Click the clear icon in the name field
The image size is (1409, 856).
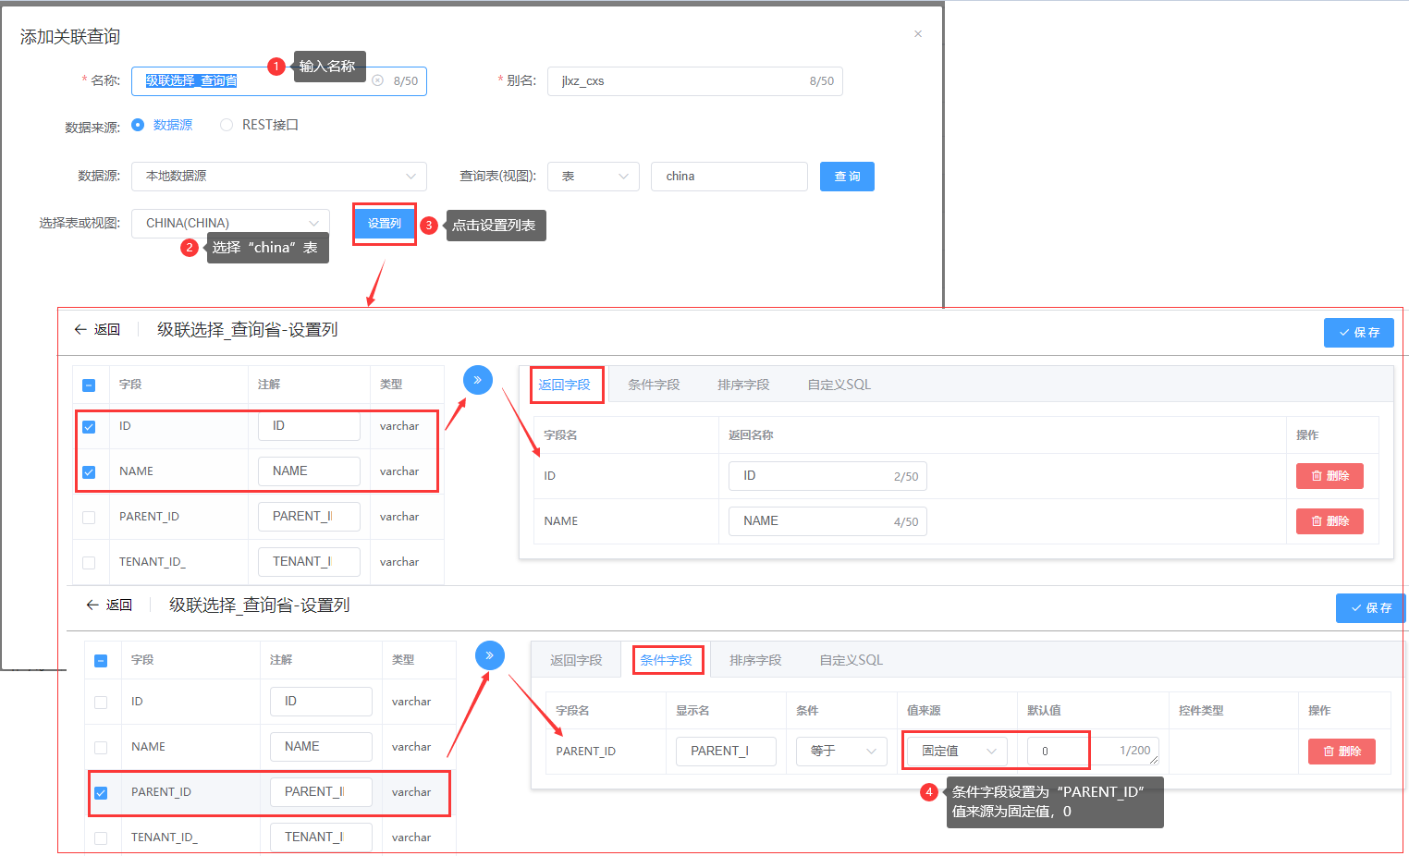[377, 80]
